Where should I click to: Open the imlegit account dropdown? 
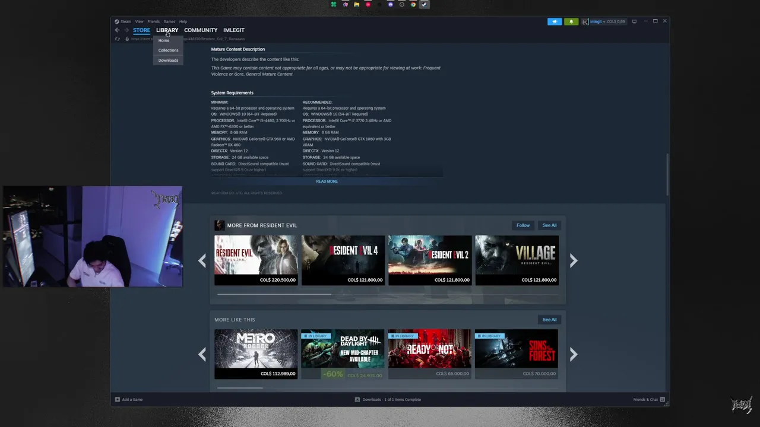tap(597, 21)
